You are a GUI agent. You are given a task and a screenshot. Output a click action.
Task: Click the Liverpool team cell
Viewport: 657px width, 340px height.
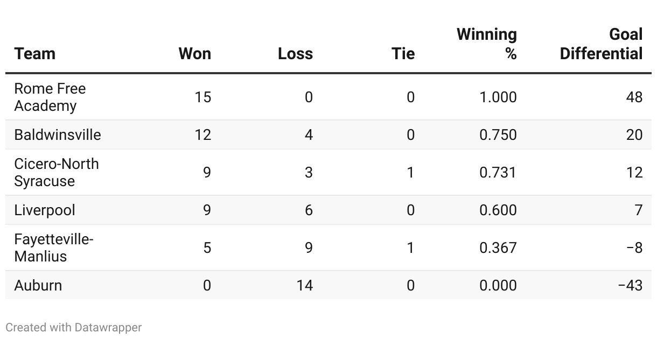[45, 210]
